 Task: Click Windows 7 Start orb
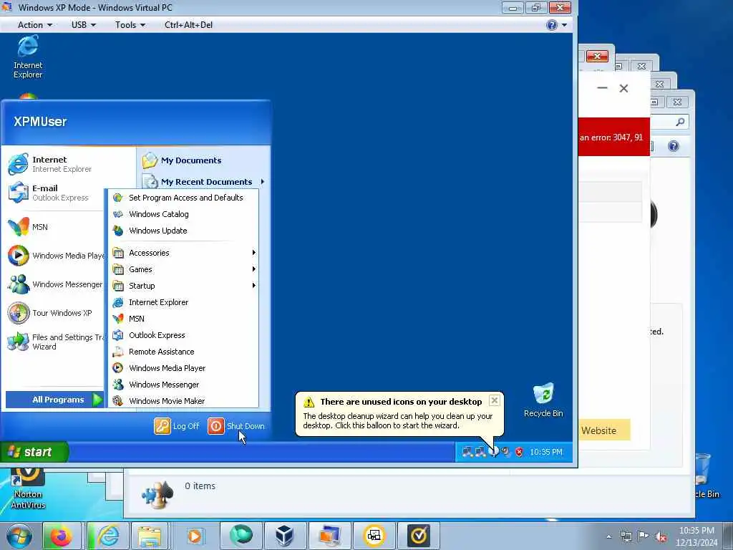[19, 536]
